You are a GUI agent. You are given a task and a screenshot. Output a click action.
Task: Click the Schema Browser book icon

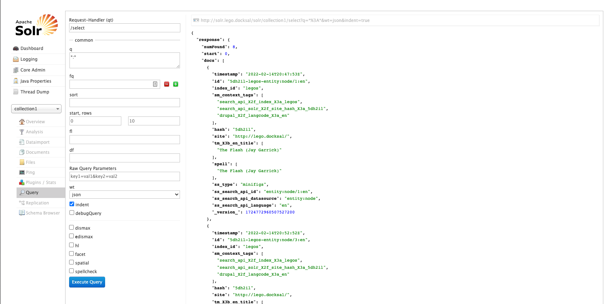point(22,213)
